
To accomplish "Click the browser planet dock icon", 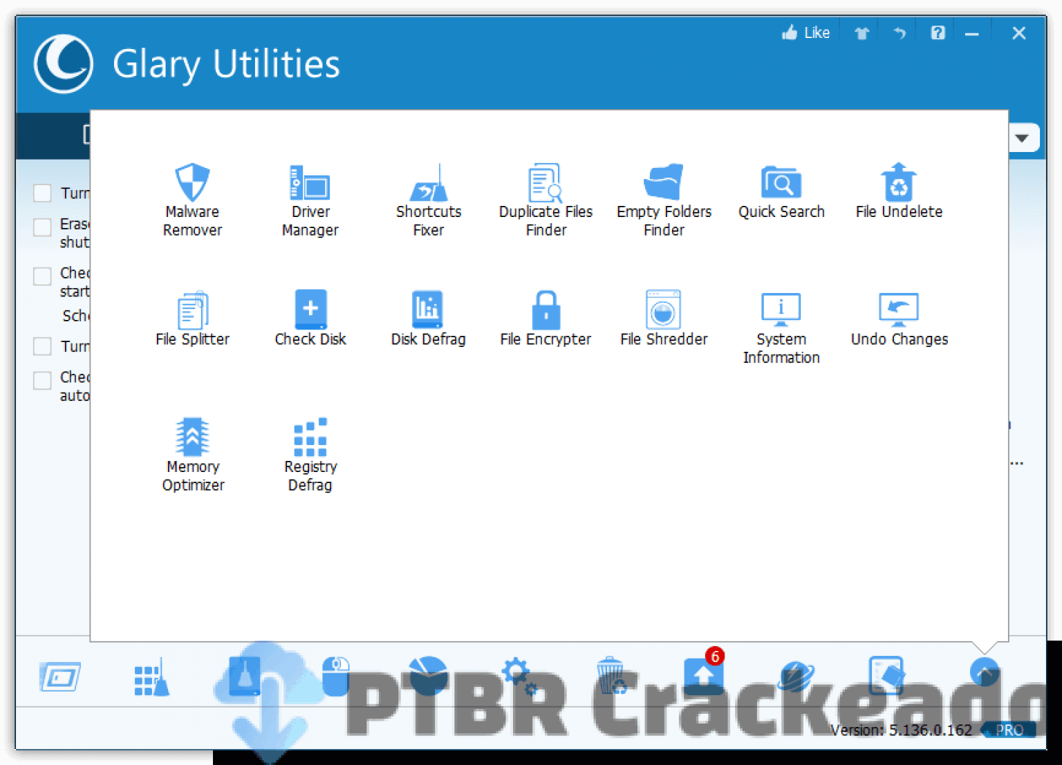I will (x=796, y=677).
